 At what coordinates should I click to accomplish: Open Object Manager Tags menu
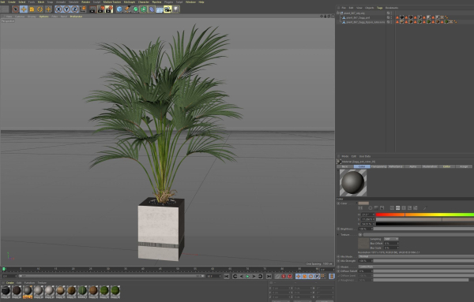pos(380,8)
